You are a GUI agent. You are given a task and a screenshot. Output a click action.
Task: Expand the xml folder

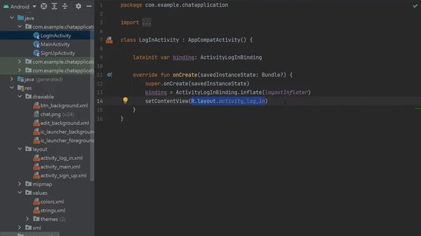coord(20,227)
